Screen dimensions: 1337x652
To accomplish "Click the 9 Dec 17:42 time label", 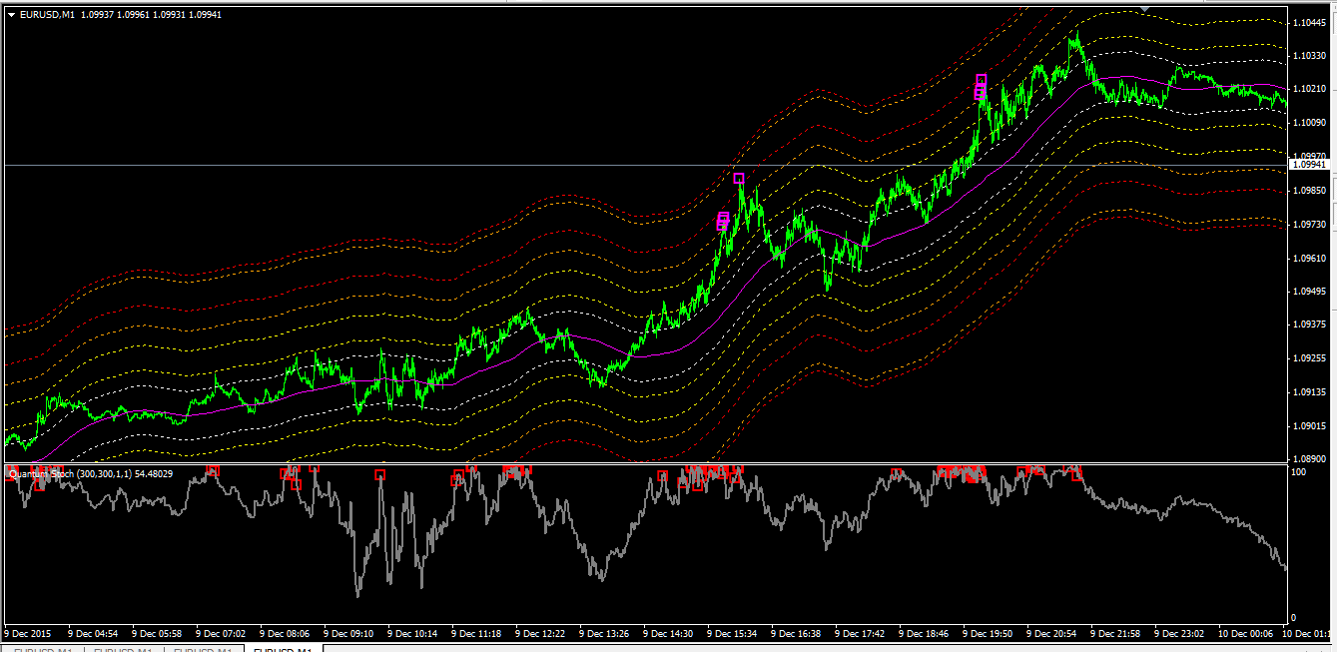I will tap(861, 633).
